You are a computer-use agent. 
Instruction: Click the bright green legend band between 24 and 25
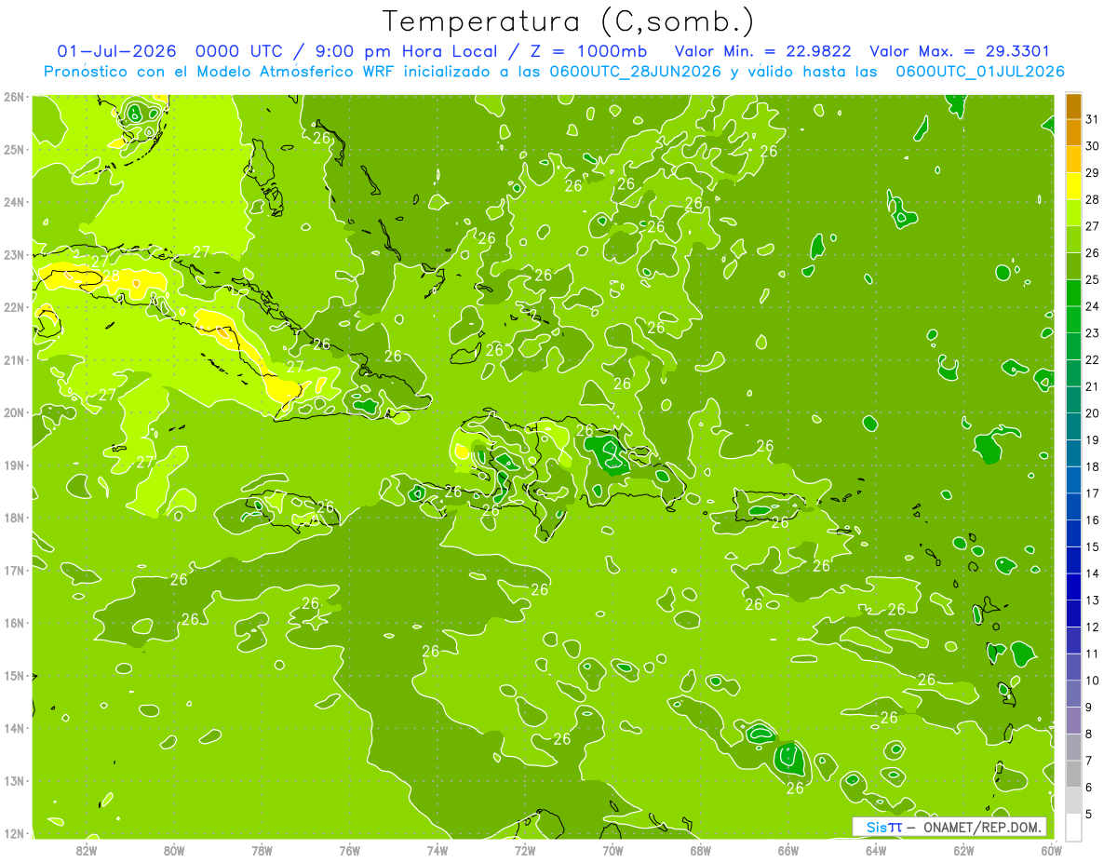pos(1073,292)
